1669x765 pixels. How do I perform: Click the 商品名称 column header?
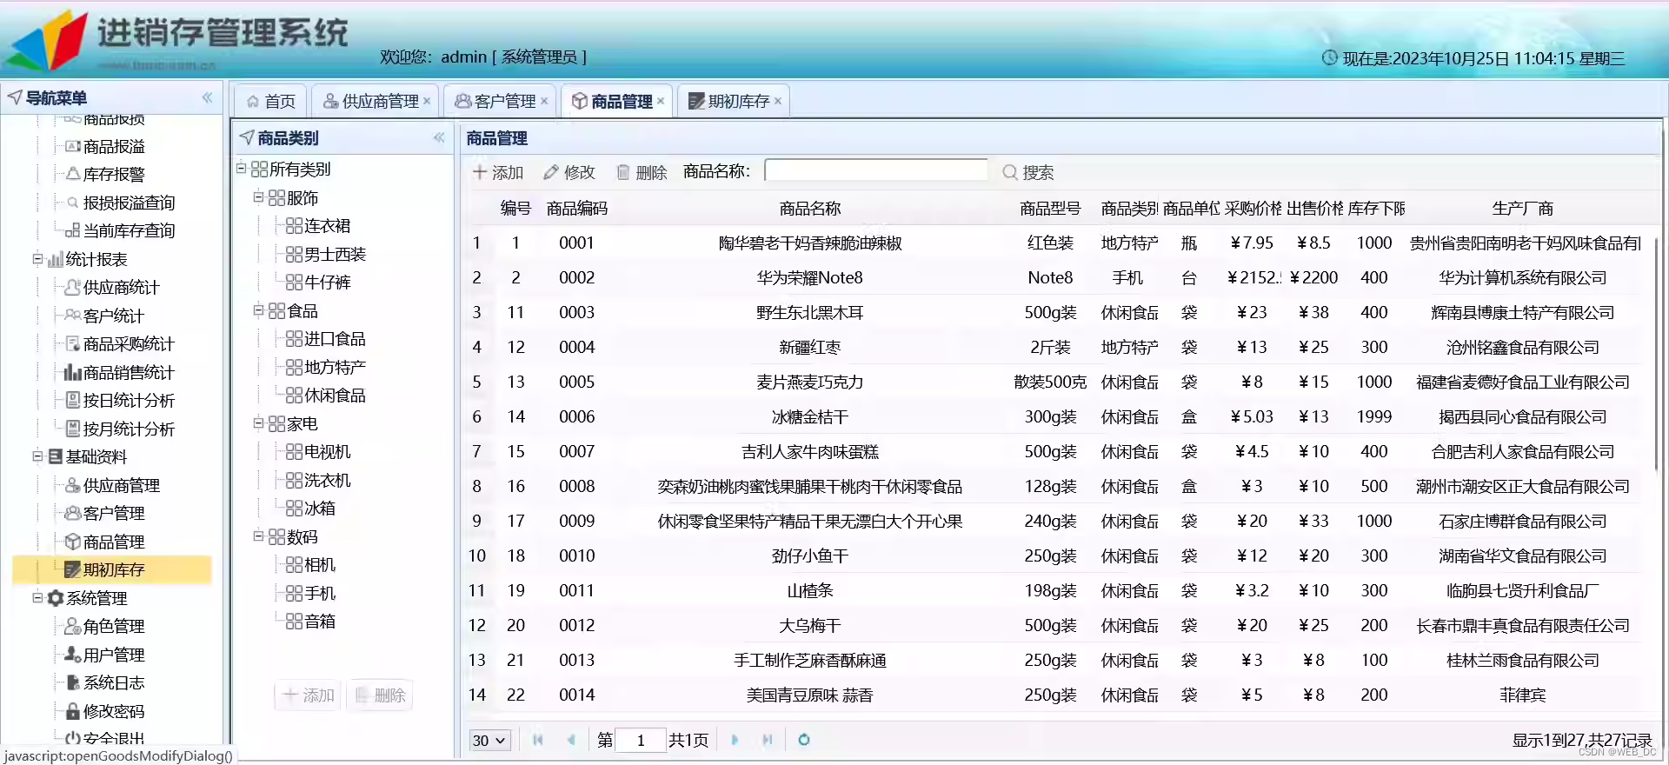click(809, 209)
